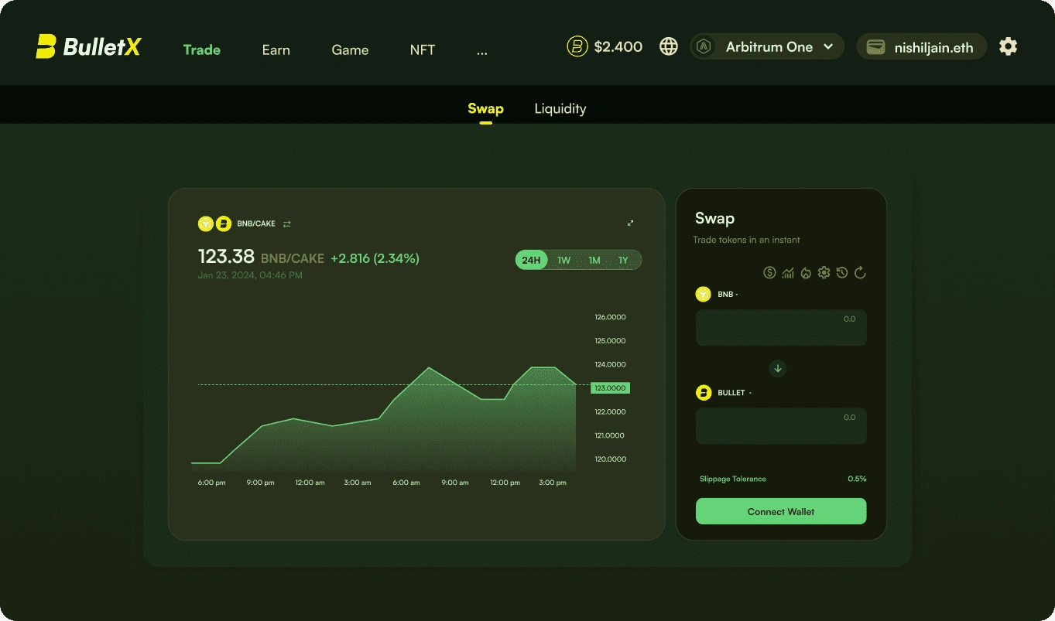Click the BULLET token icon in swap panel
The image size is (1055, 621).
click(x=703, y=393)
